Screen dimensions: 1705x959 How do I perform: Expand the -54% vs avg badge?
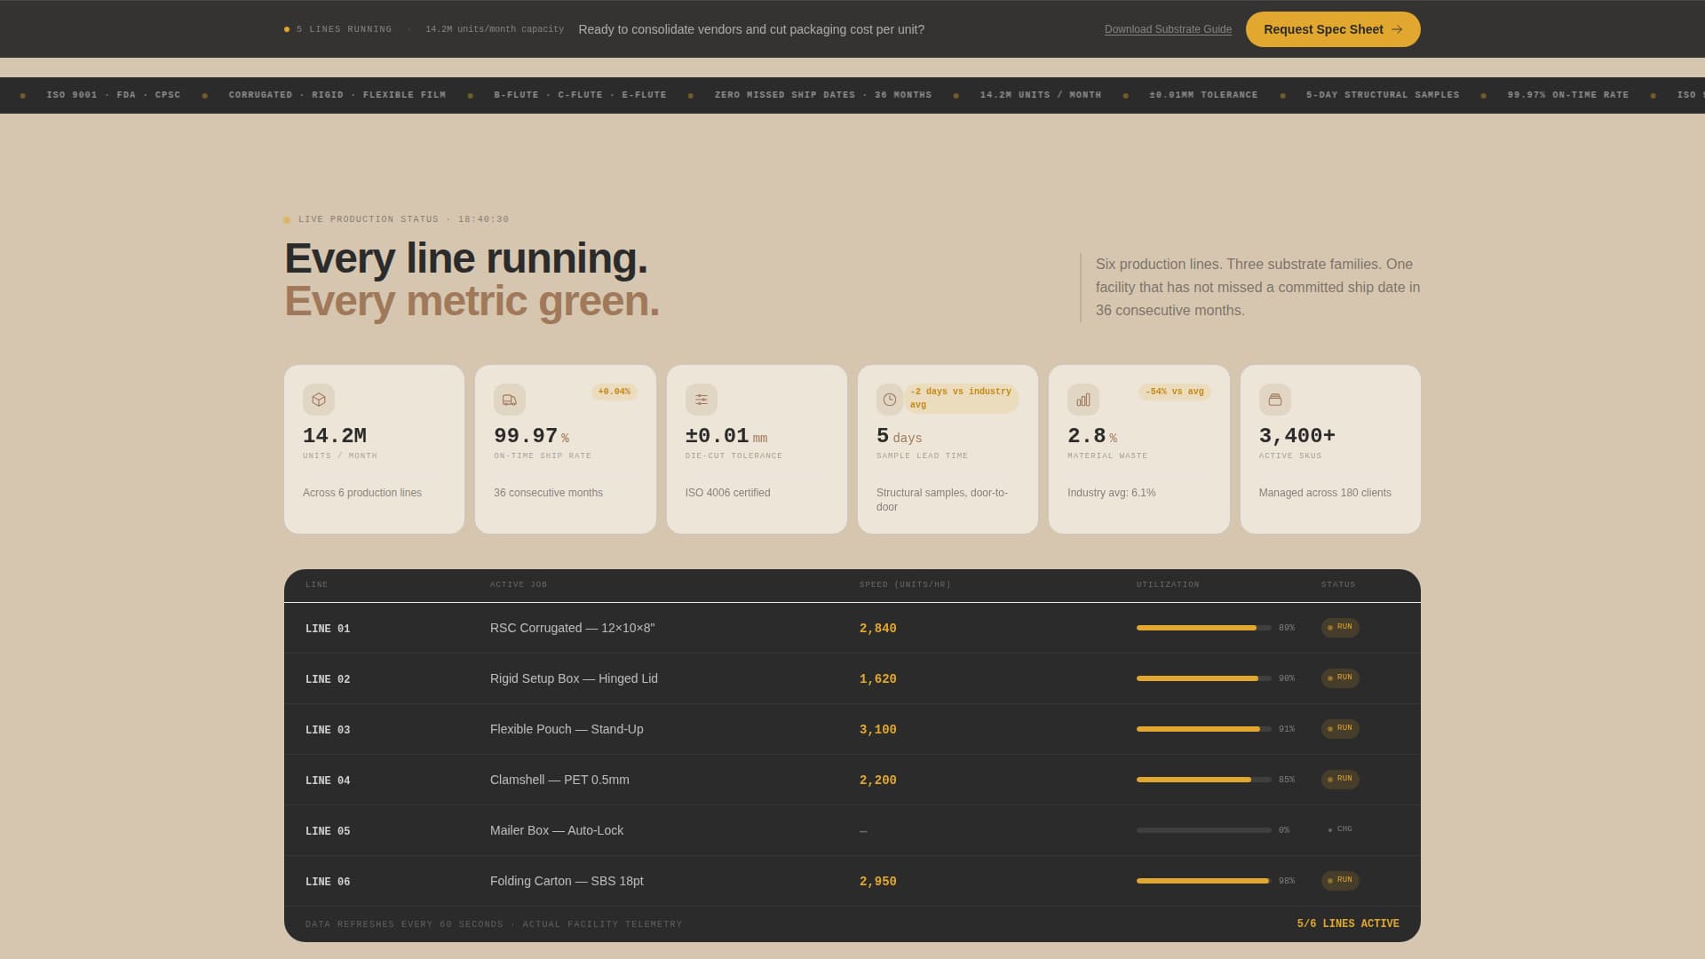point(1174,391)
